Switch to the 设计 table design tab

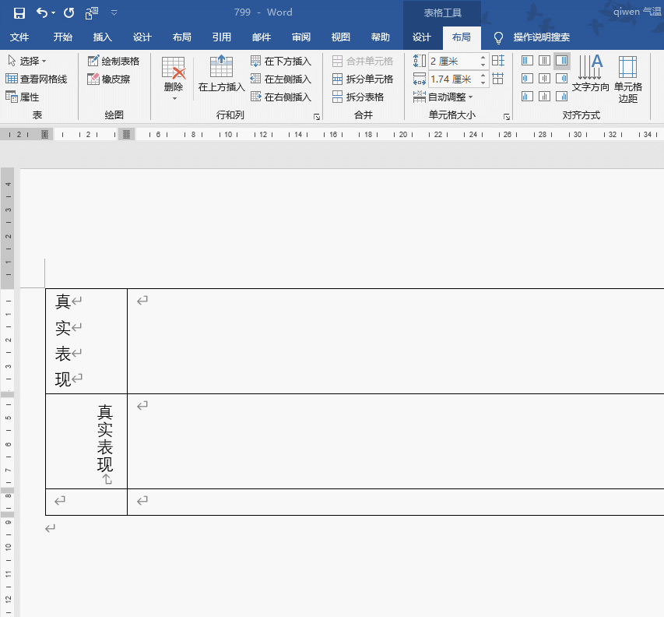pyautogui.click(x=421, y=36)
